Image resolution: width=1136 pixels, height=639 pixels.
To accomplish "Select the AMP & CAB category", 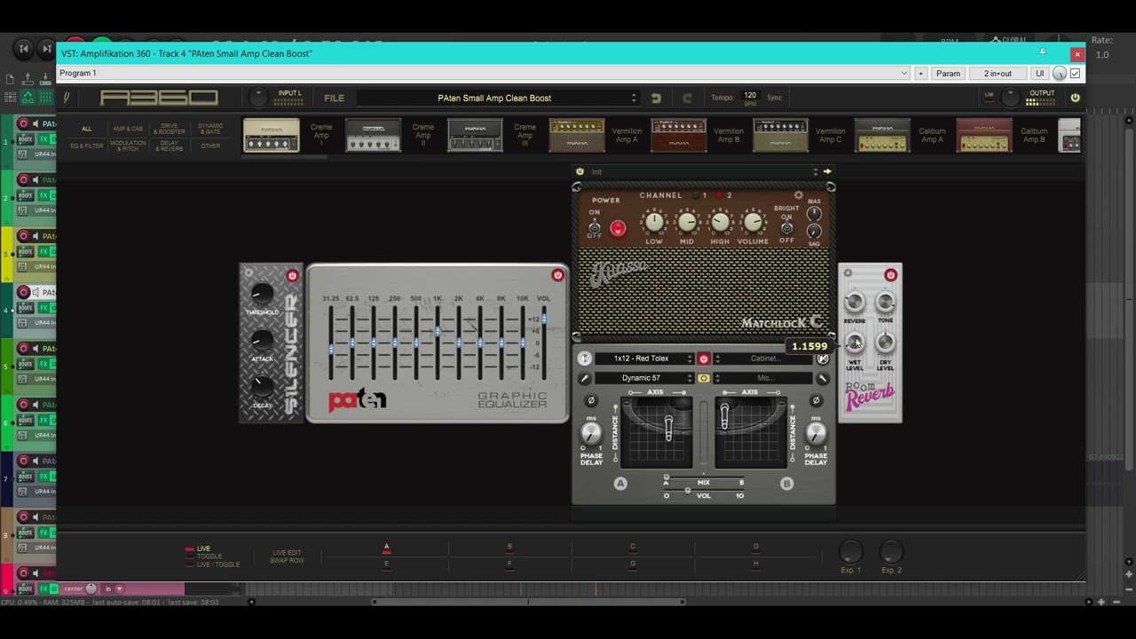I will tap(128, 129).
